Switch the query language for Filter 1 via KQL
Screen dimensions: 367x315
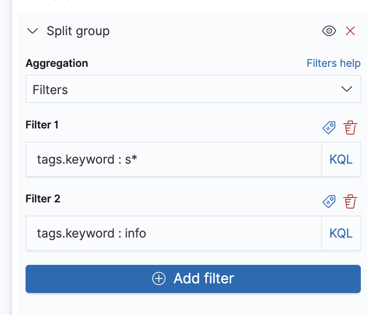click(341, 159)
